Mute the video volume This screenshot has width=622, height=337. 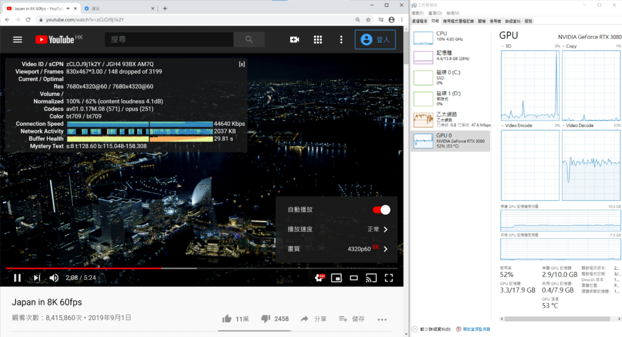coord(54,278)
